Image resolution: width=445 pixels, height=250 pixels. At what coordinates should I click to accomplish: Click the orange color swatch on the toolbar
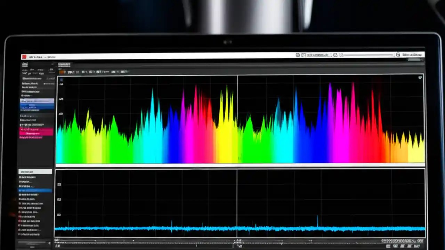pos(62,72)
